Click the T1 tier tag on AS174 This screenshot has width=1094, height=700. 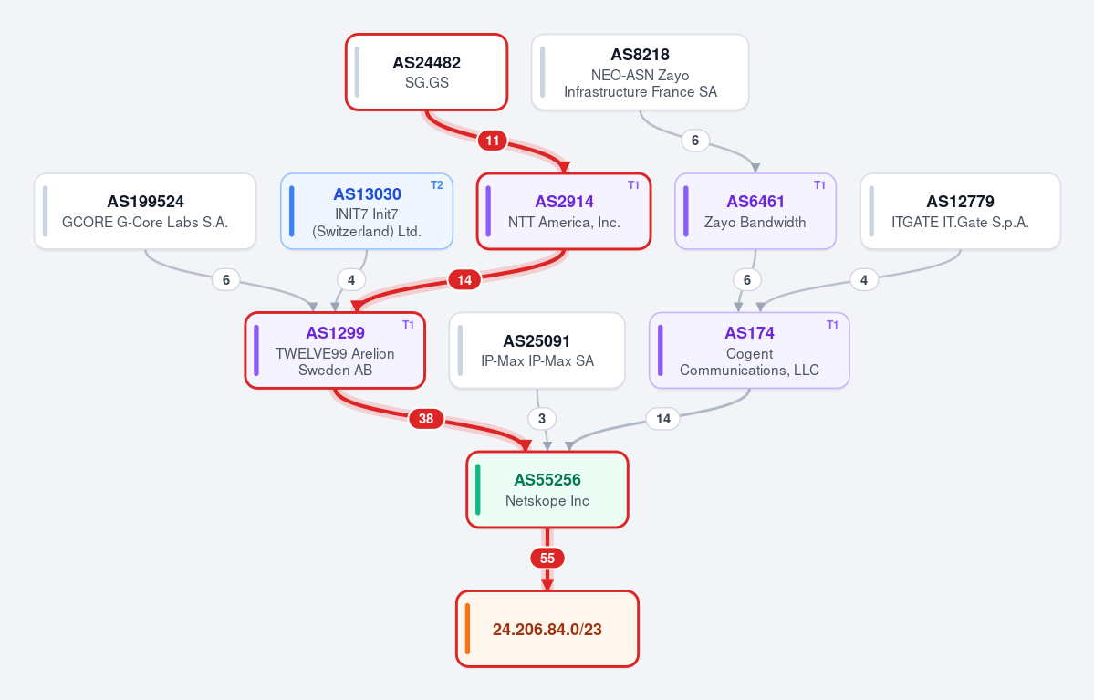(832, 325)
